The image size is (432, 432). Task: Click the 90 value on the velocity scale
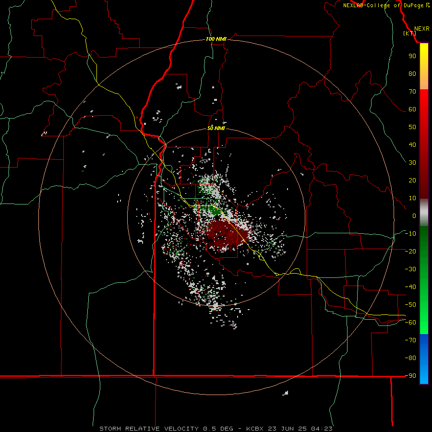[x=412, y=56]
